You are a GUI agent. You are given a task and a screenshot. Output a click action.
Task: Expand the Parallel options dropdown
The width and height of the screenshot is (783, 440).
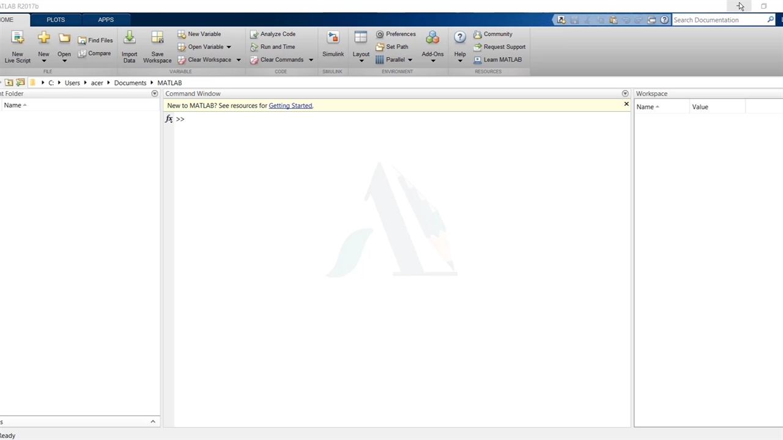pos(410,60)
